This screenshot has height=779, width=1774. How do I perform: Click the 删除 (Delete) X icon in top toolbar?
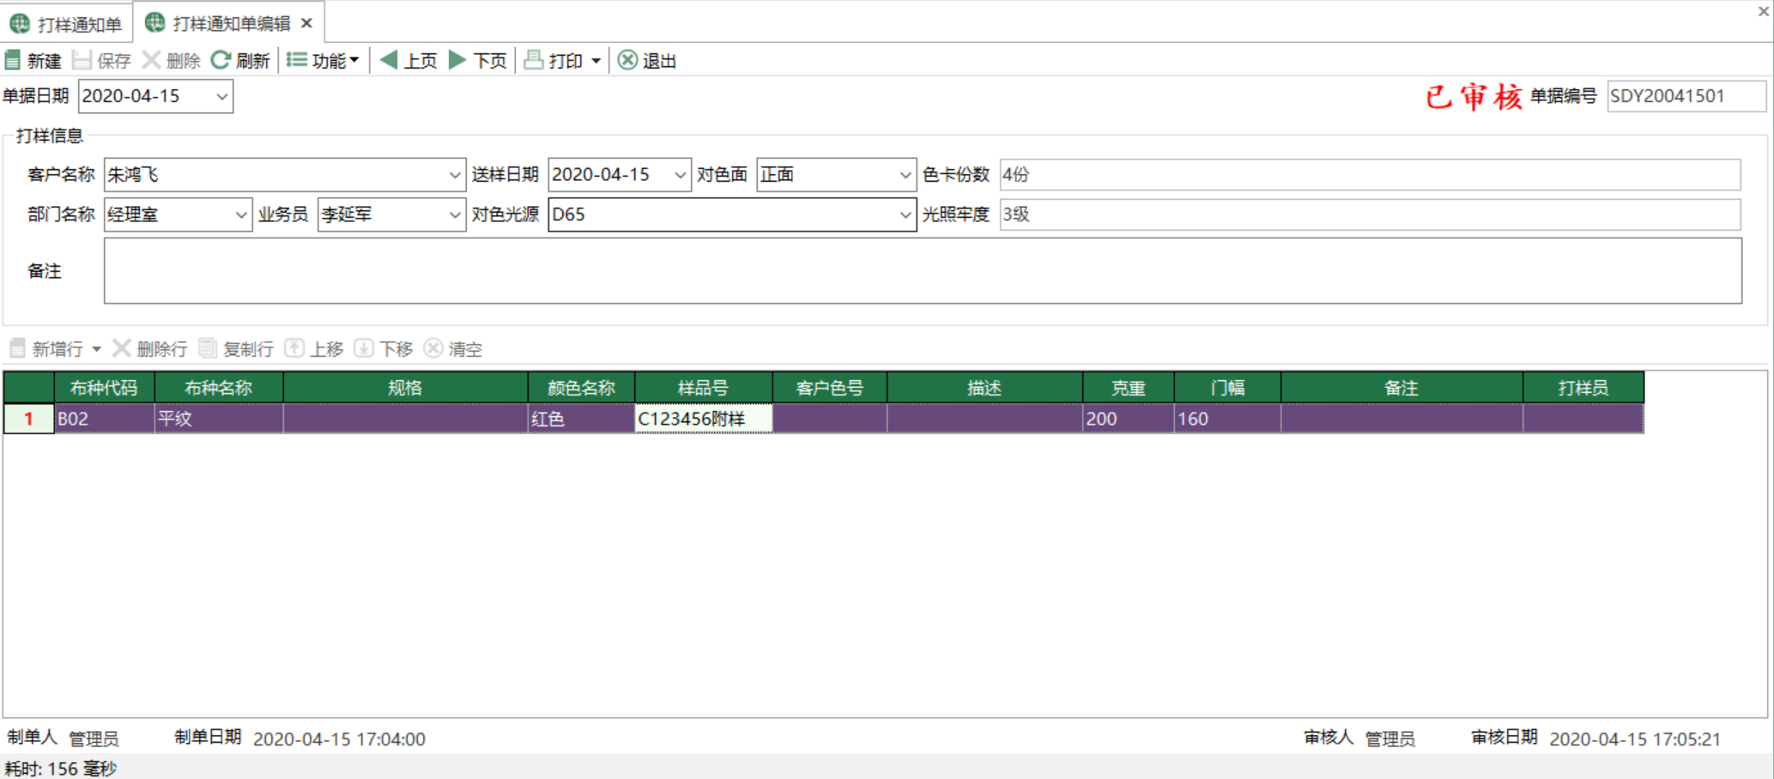click(x=151, y=60)
